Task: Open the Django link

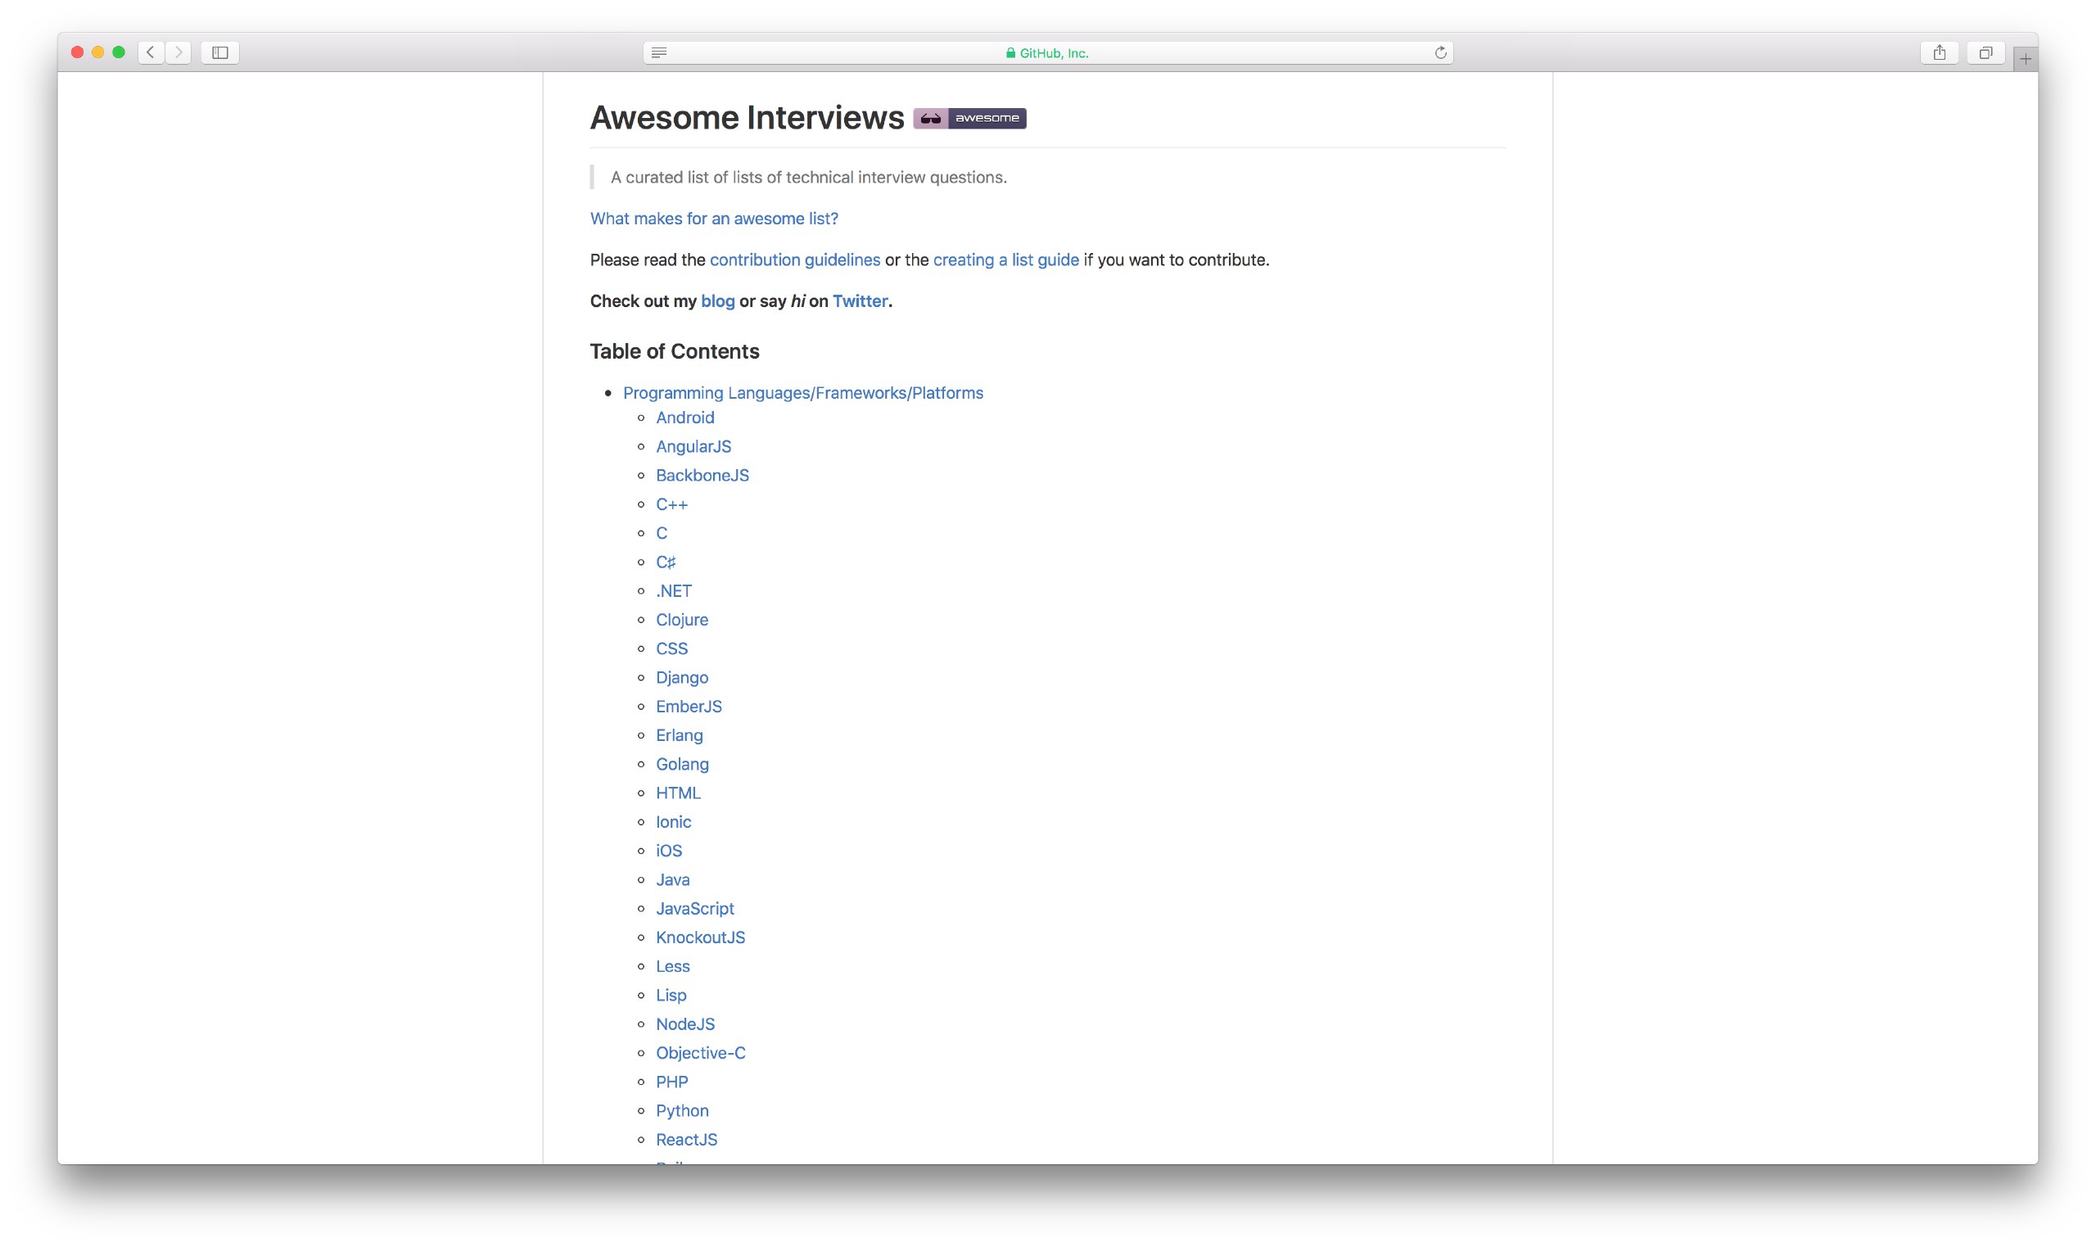Action: click(x=681, y=677)
